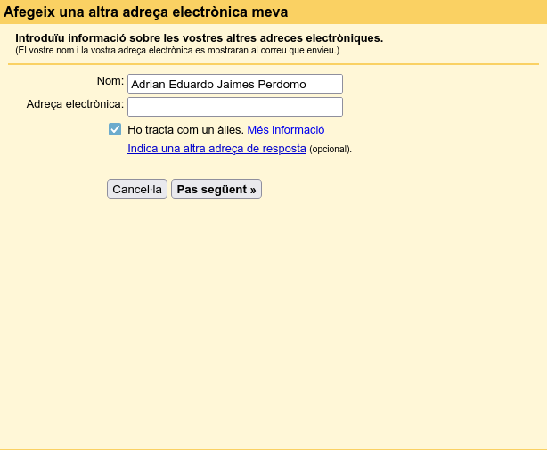
Task: Click the small note about 'El vostre nom'
Action: click(x=176, y=51)
